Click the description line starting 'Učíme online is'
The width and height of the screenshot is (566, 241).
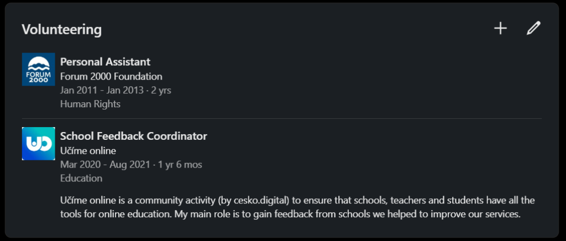coord(297,200)
